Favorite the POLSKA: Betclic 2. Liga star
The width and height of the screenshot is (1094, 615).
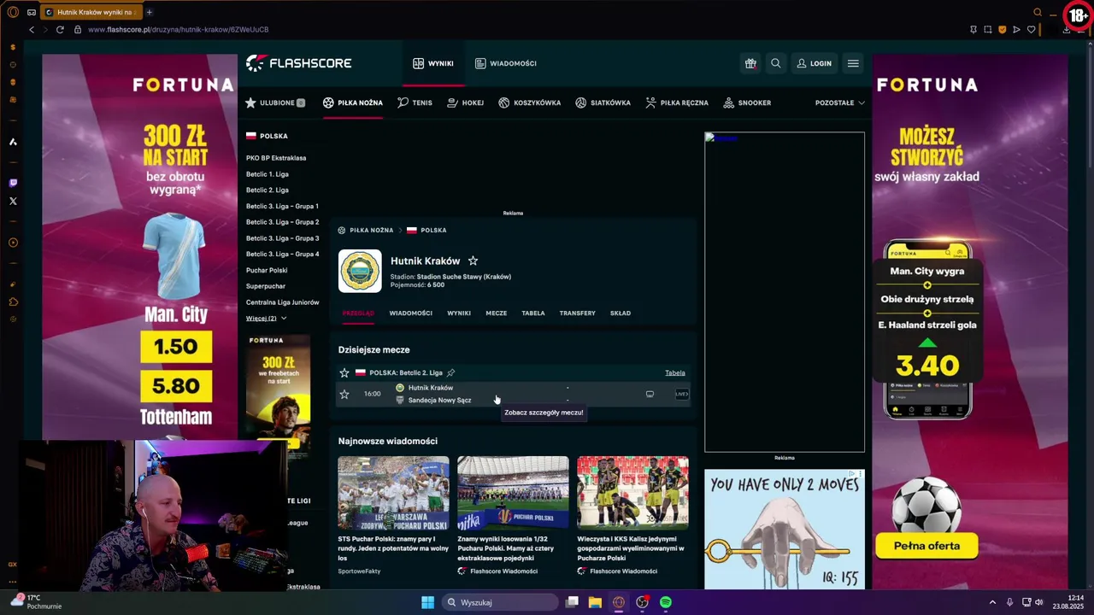[x=344, y=372]
